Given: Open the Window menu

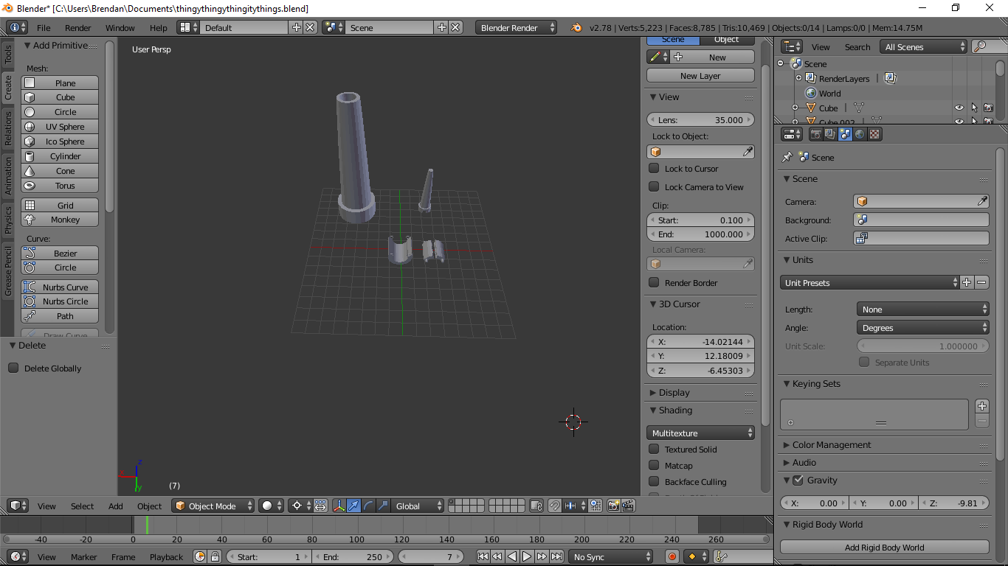Looking at the screenshot, I should coord(120,27).
